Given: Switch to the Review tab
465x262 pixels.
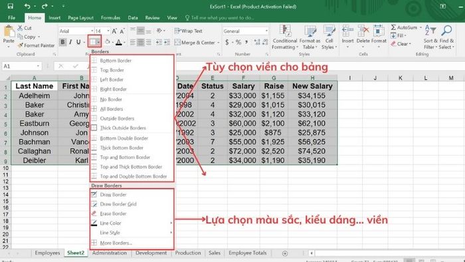Looking at the screenshot, I should [x=152, y=18].
